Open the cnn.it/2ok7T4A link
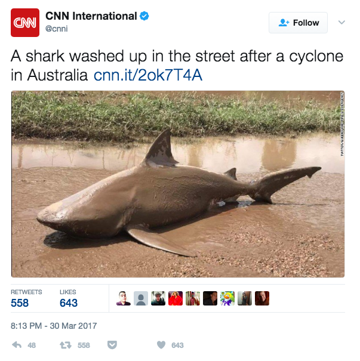Viewport: 360px width, 361px height. [x=148, y=75]
